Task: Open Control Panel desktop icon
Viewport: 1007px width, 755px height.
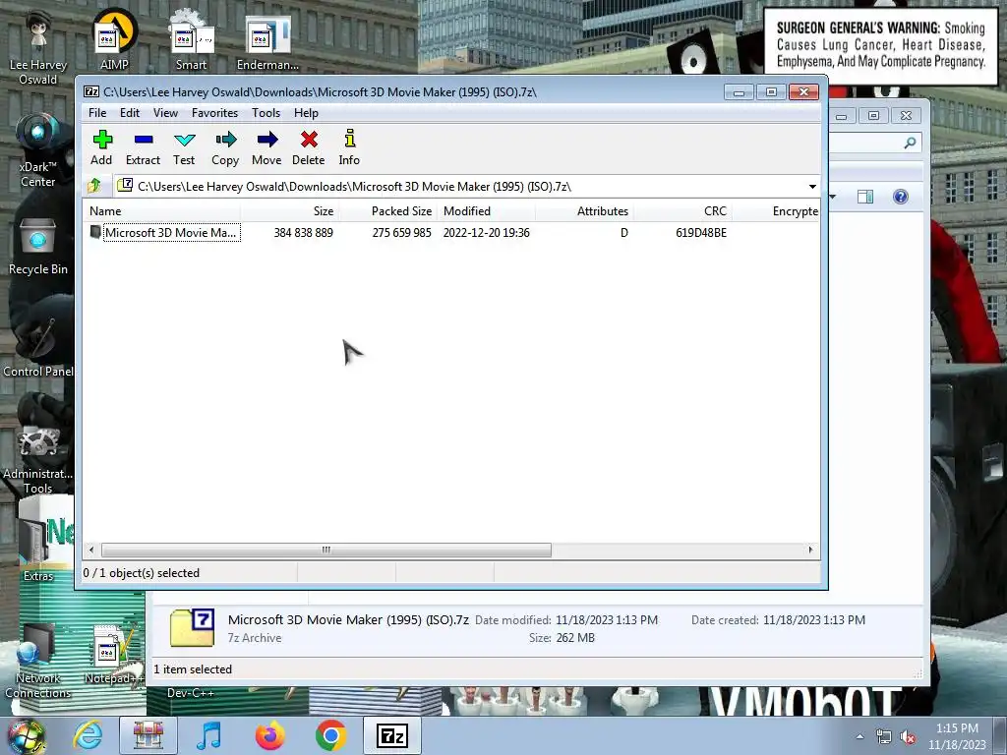Action: tap(38, 347)
